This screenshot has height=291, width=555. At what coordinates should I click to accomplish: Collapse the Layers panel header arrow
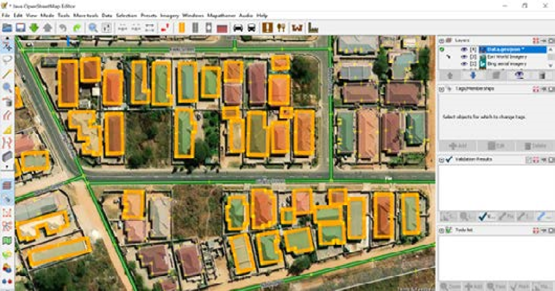[441, 41]
